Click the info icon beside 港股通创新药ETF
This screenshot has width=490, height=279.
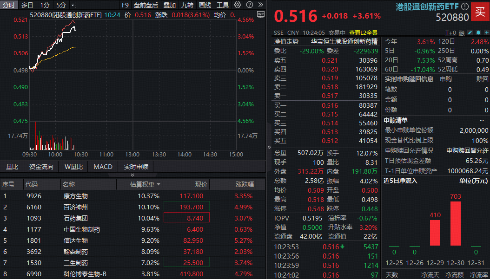pyautogui.click(x=464, y=6)
